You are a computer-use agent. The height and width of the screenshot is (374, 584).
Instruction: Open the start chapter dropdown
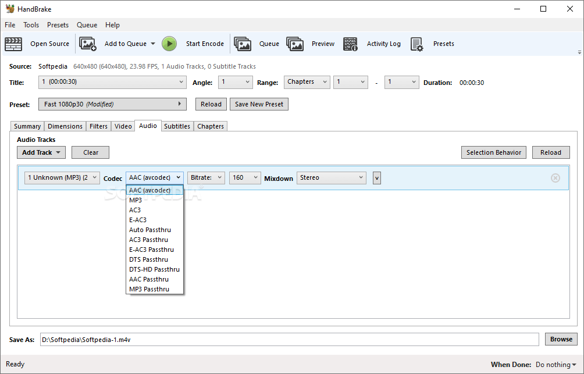tap(351, 83)
